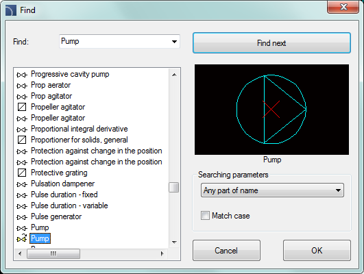The height and width of the screenshot is (274, 364).
Task: Click the symbol icon beside Pulse generator
Action: (x=22, y=217)
